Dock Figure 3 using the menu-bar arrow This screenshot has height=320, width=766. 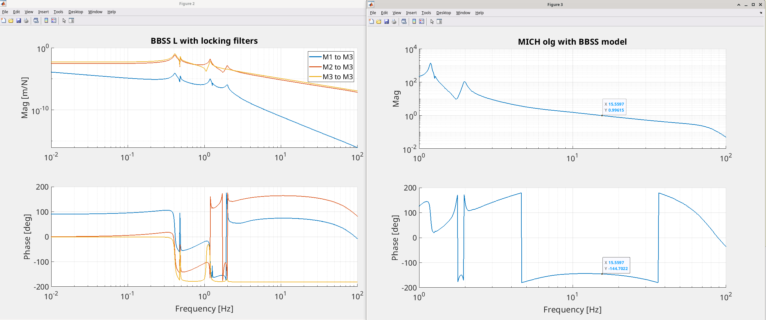(x=761, y=13)
